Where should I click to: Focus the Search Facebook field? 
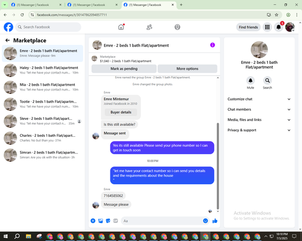click(x=48, y=27)
